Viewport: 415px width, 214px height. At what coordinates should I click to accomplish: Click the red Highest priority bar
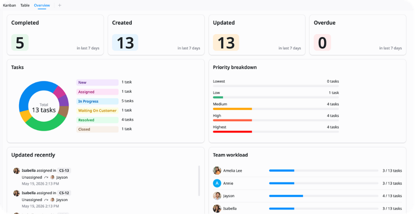[232, 132]
